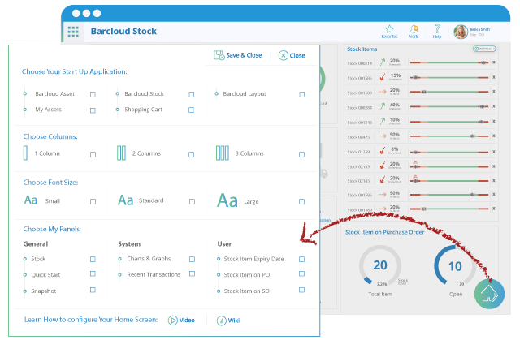Image resolution: width=520 pixels, height=340 pixels.
Task: Select the Small font size checkbox
Action: pyautogui.click(x=93, y=201)
